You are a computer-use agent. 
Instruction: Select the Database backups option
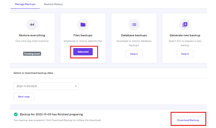134,54
